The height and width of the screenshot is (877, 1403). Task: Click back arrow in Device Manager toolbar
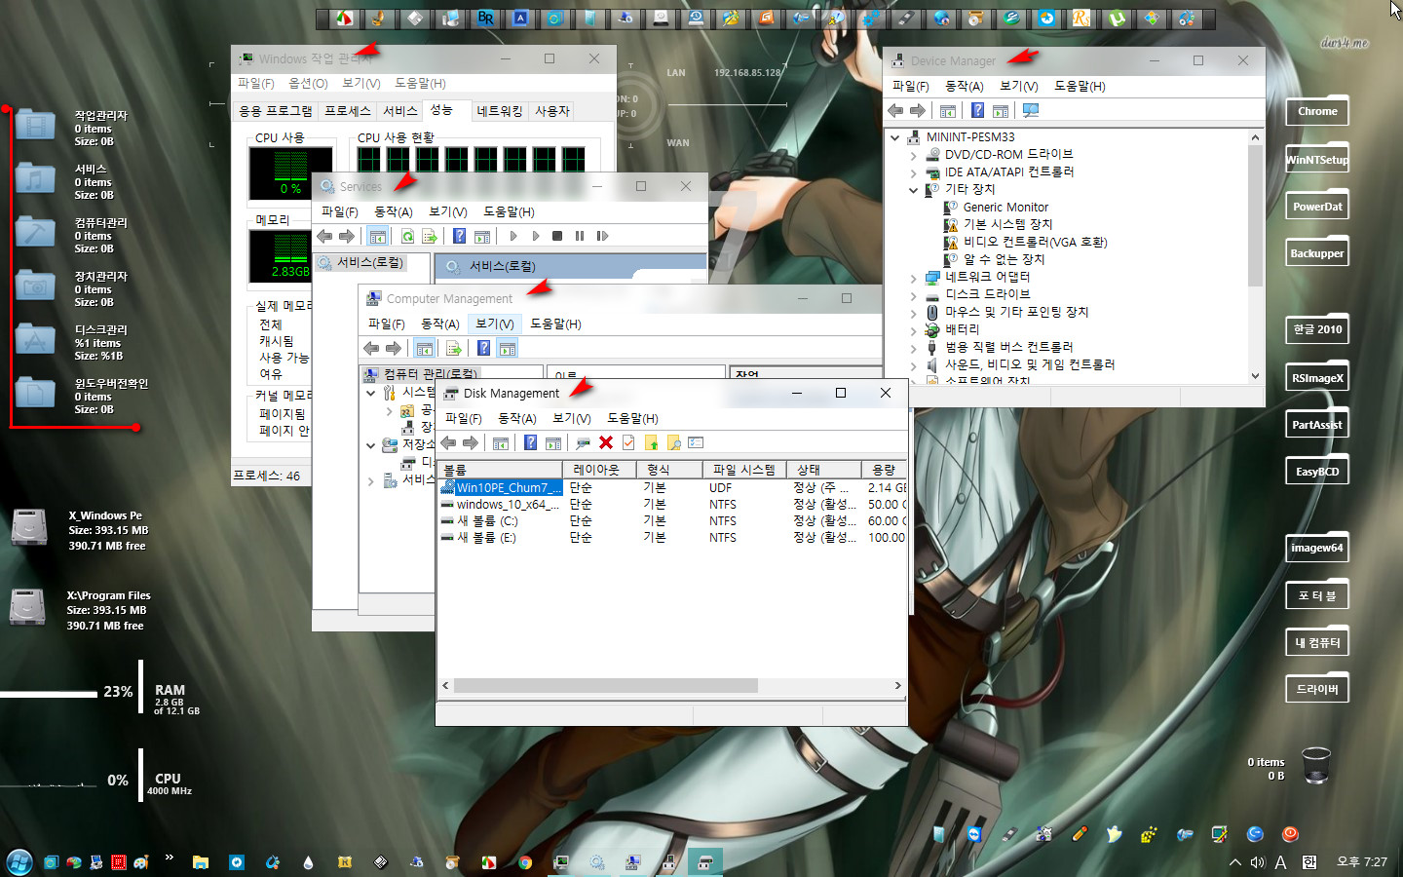895,110
